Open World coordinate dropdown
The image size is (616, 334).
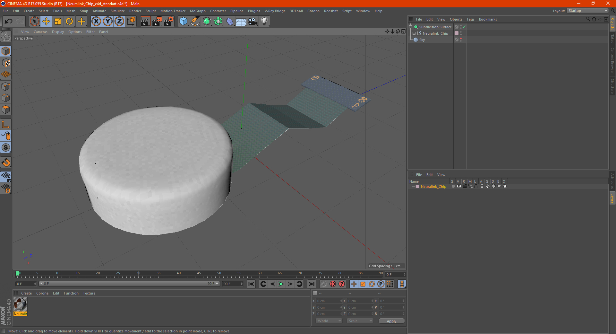point(329,321)
